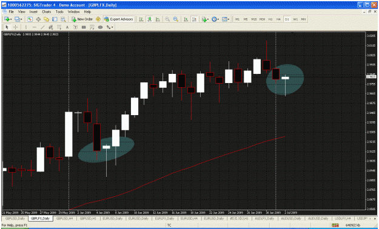Viewport: 379px width, 229px height.
Task: Switch chart to Bar Chart mode
Action: (x=141, y=19)
